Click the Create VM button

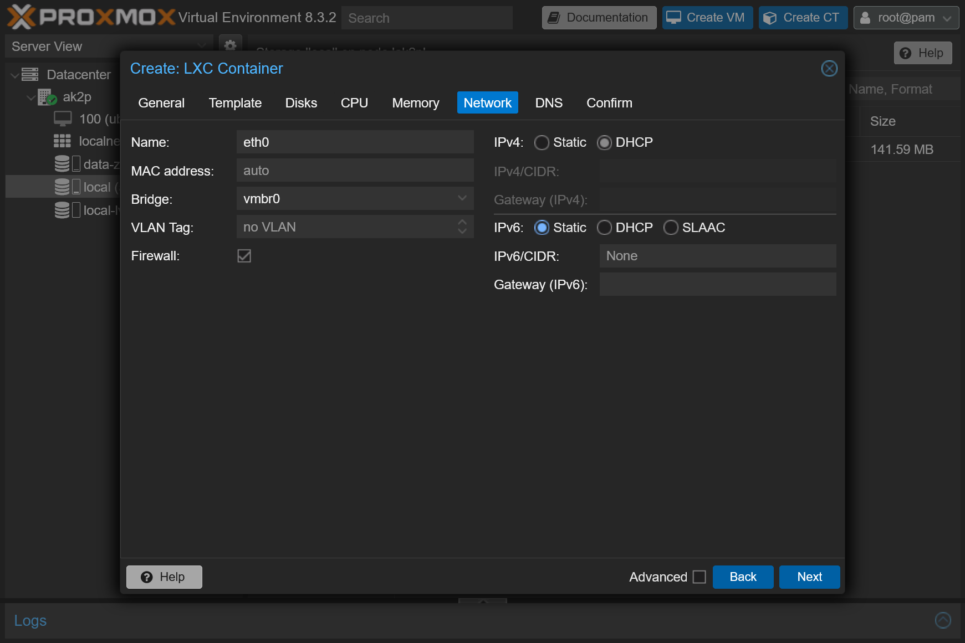(707, 18)
